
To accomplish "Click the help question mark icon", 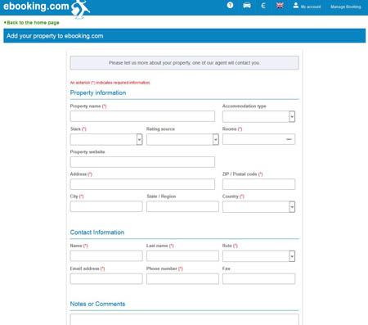I will point(230,5).
